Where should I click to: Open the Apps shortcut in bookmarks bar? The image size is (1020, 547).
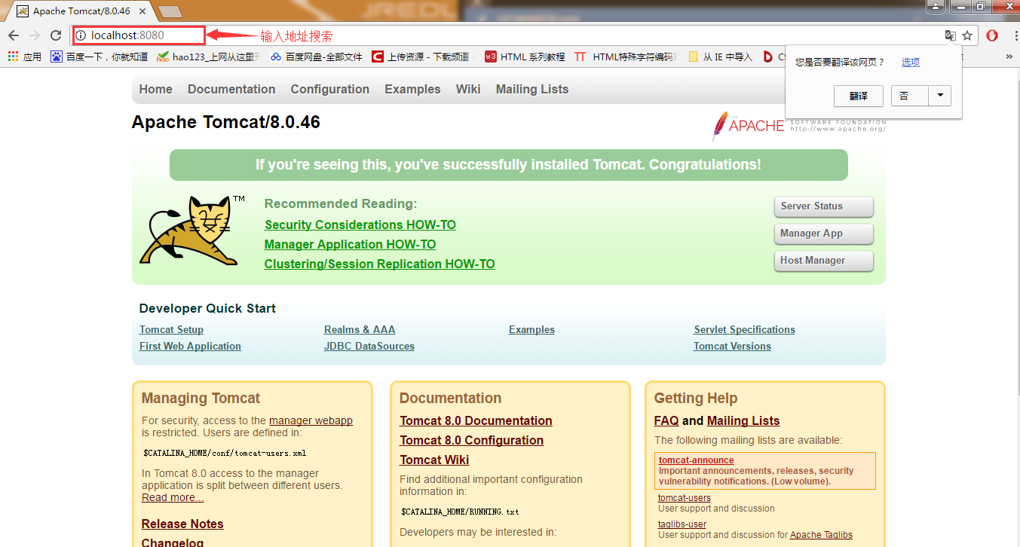[x=25, y=57]
